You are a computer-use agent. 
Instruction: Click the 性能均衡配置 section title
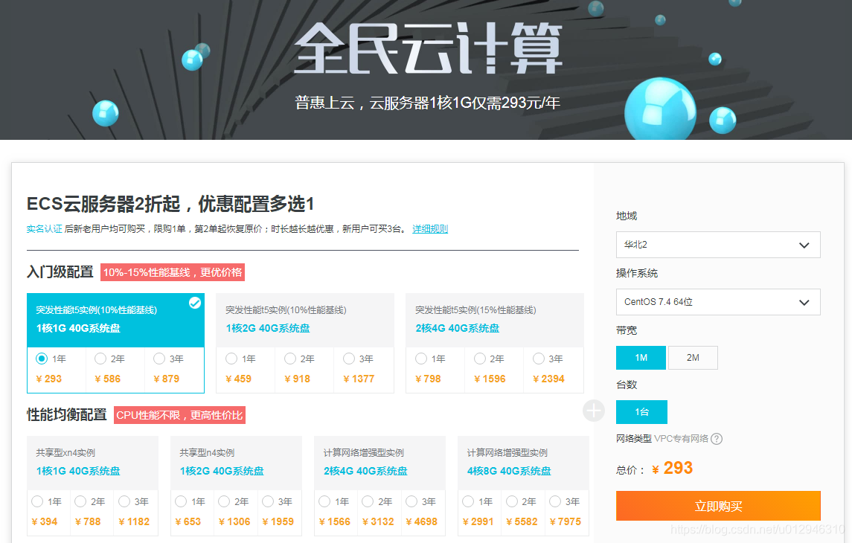pos(67,414)
